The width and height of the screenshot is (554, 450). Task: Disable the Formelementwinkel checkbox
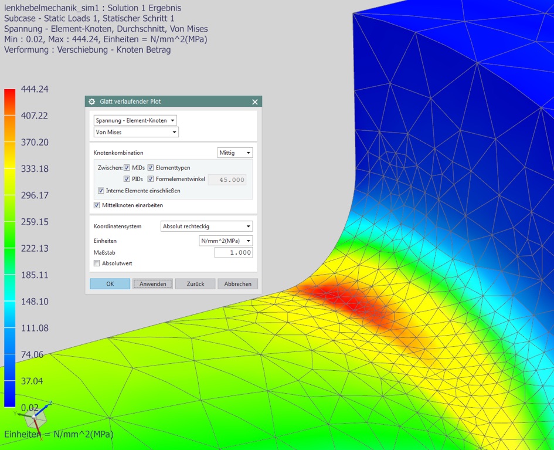[x=151, y=179]
